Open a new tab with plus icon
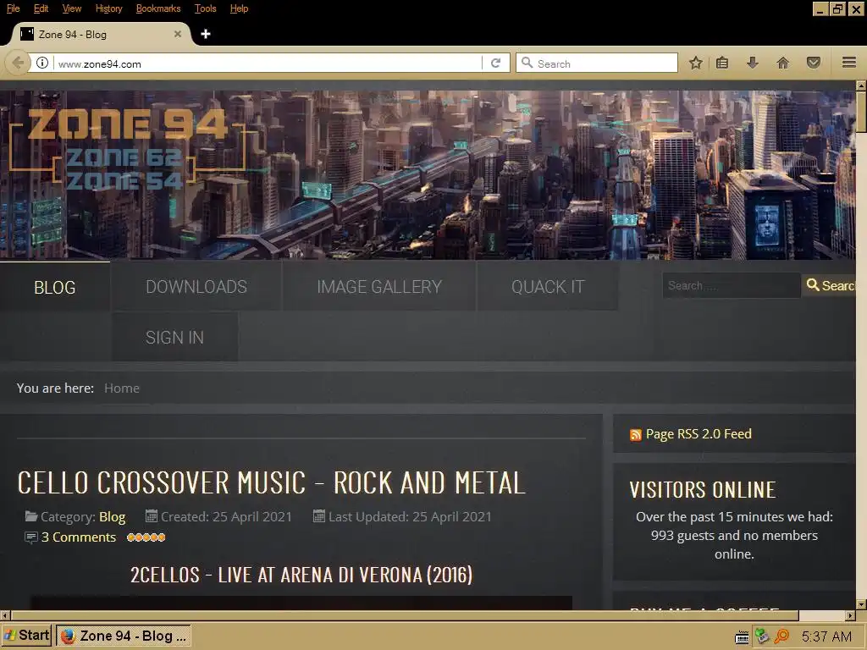867x650 pixels. [206, 34]
